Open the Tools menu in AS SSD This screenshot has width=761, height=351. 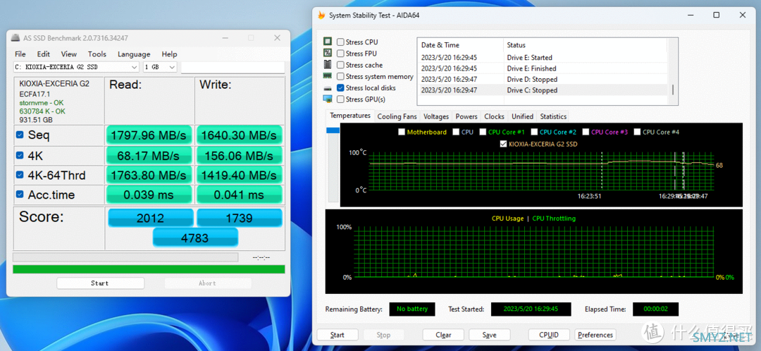[97, 54]
